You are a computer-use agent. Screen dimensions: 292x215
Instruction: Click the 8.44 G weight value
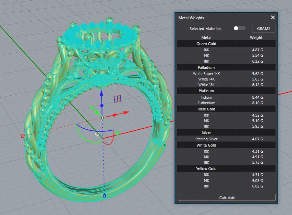coord(258,97)
